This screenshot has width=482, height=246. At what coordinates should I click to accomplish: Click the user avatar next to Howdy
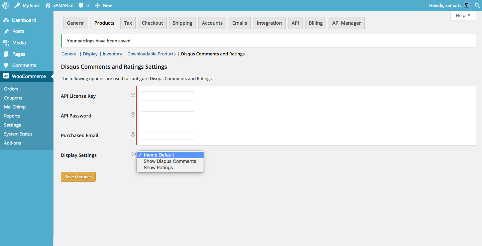pyautogui.click(x=467, y=5)
